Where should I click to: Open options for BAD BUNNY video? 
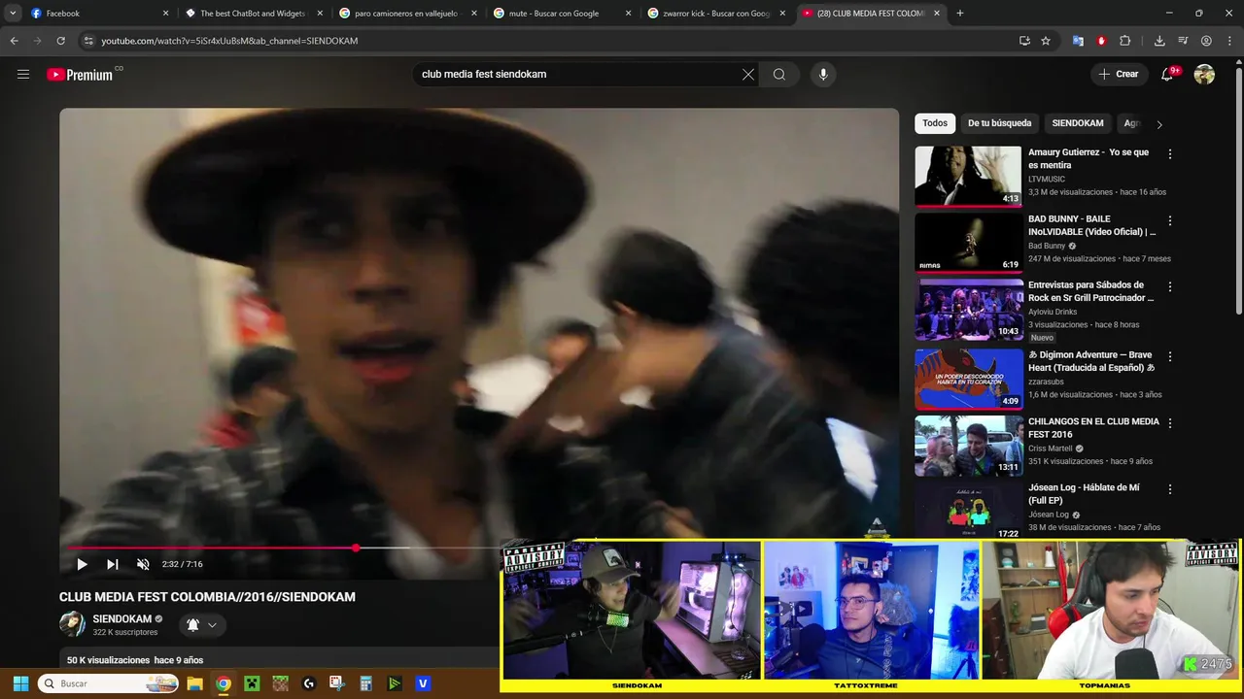coord(1170,220)
